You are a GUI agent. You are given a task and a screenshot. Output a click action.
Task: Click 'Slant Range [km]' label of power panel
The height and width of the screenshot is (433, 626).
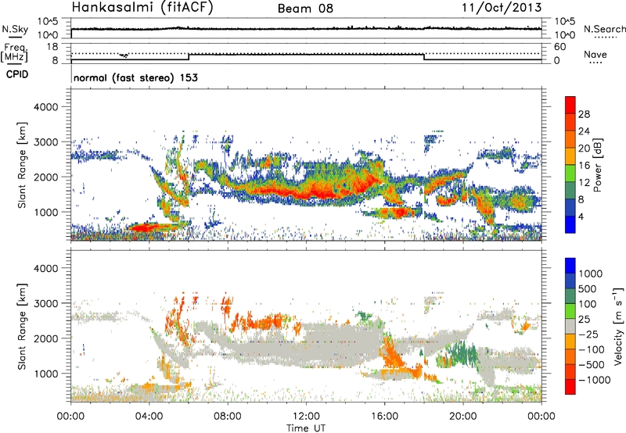[22, 165]
